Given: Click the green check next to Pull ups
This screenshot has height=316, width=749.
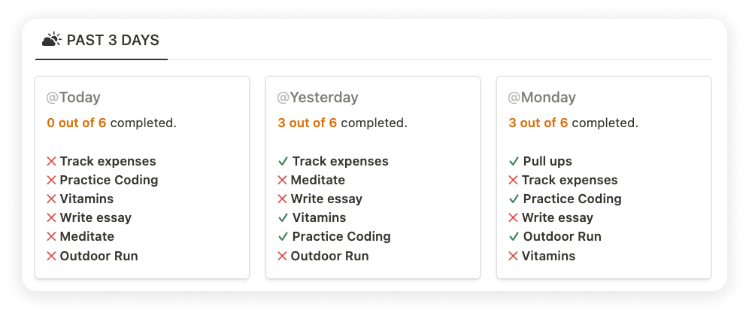Looking at the screenshot, I should click(x=514, y=161).
